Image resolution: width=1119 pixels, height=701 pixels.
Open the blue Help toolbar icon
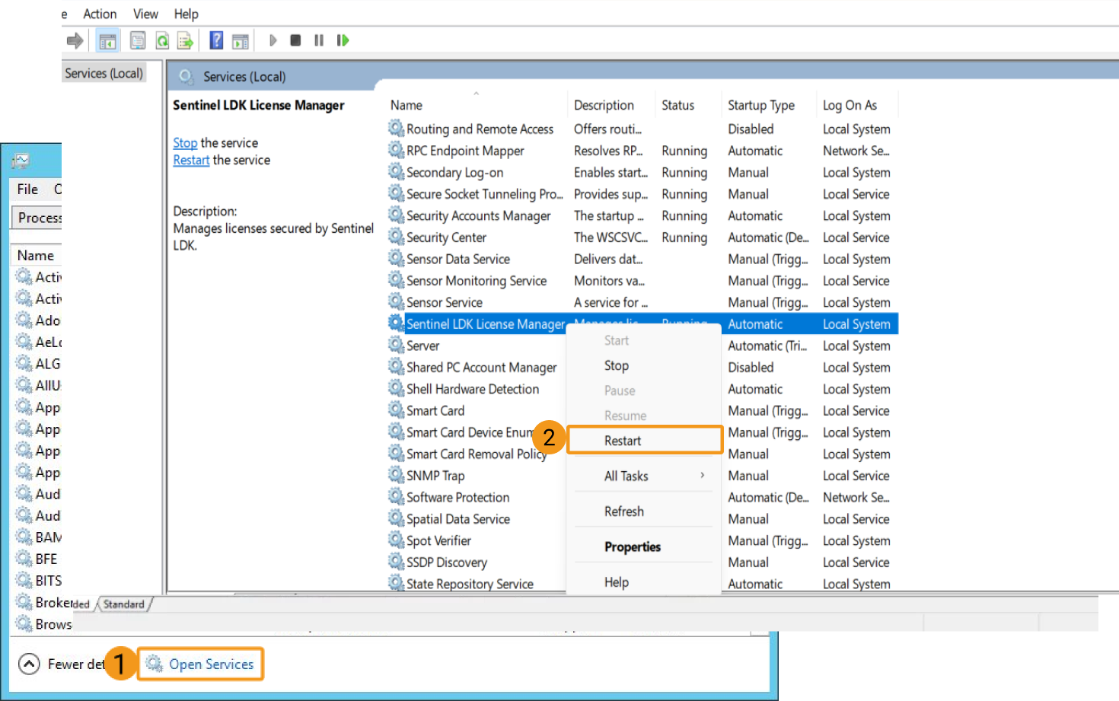pyautogui.click(x=216, y=40)
